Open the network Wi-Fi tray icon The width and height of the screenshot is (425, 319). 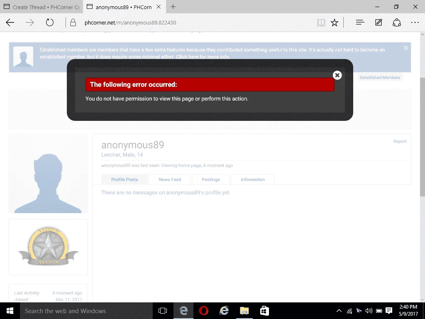(349, 311)
